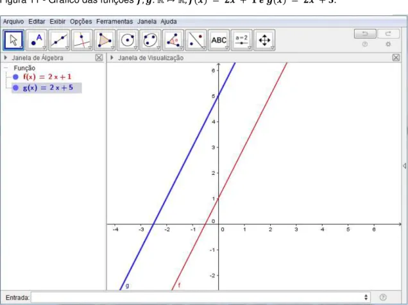Close the Janela de Visualização panel

click(x=396, y=58)
